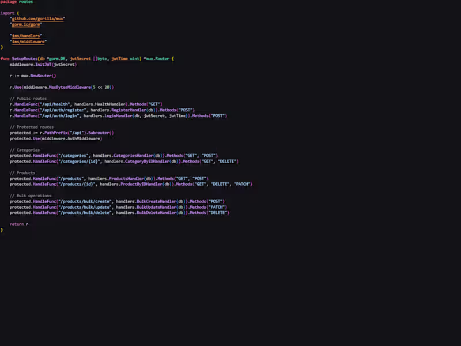Click the SetupRoutes function name
Image resolution: width=461 pixels, height=346 pixels.
pos(25,59)
